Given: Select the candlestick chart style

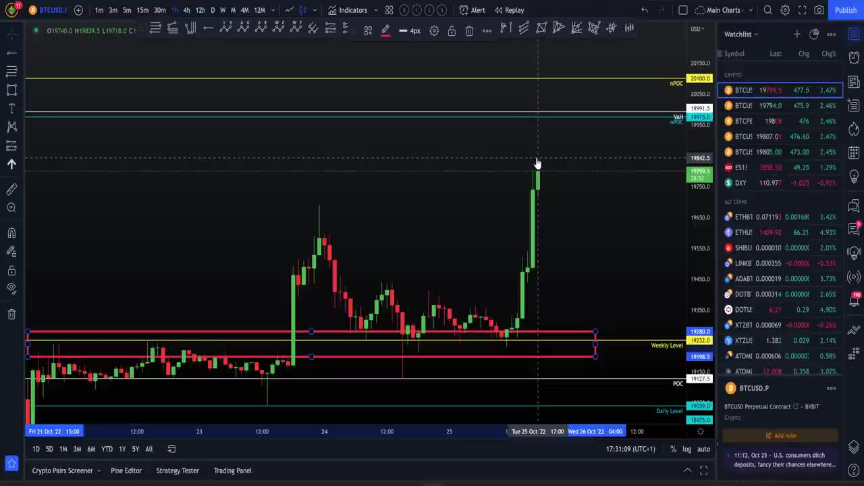Looking at the screenshot, I should click(302, 10).
